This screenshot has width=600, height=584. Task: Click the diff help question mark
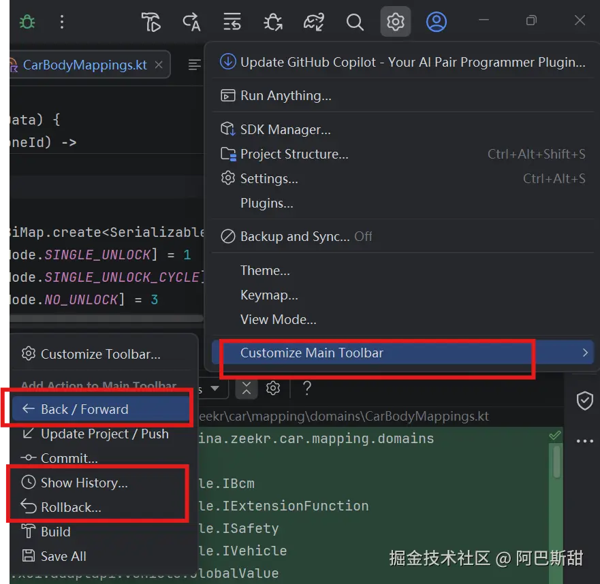pyautogui.click(x=307, y=388)
